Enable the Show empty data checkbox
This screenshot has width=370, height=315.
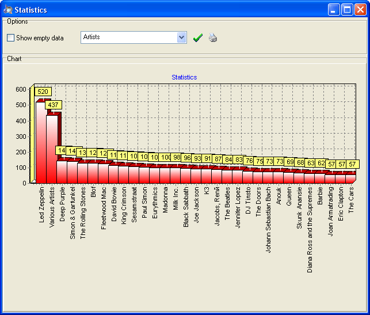(10, 38)
